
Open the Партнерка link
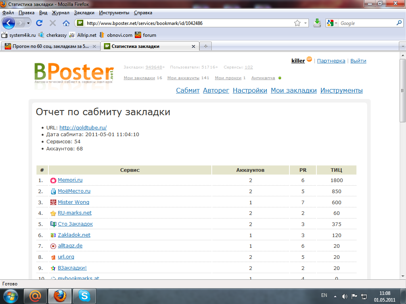[331, 61]
